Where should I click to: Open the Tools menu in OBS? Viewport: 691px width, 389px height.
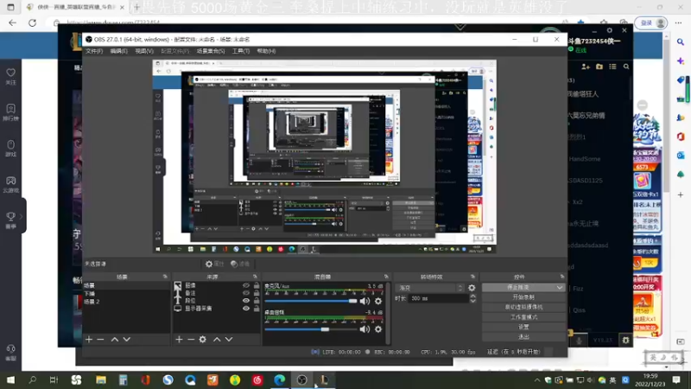241,51
